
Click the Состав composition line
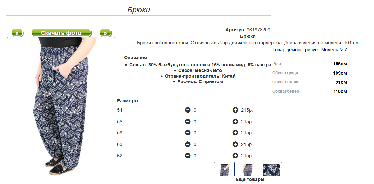[200, 65]
